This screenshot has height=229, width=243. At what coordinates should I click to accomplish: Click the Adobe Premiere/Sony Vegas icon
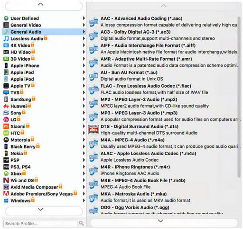tap(6, 194)
